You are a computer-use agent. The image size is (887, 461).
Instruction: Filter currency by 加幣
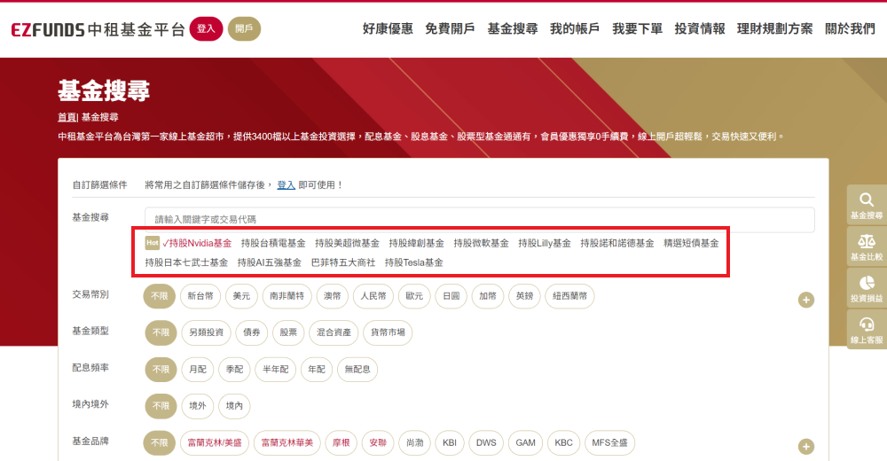pyautogui.click(x=488, y=296)
